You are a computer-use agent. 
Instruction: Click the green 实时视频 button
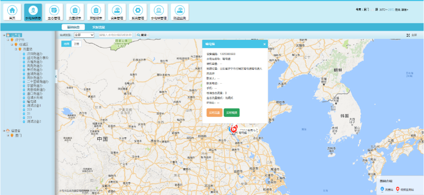click(x=232, y=113)
